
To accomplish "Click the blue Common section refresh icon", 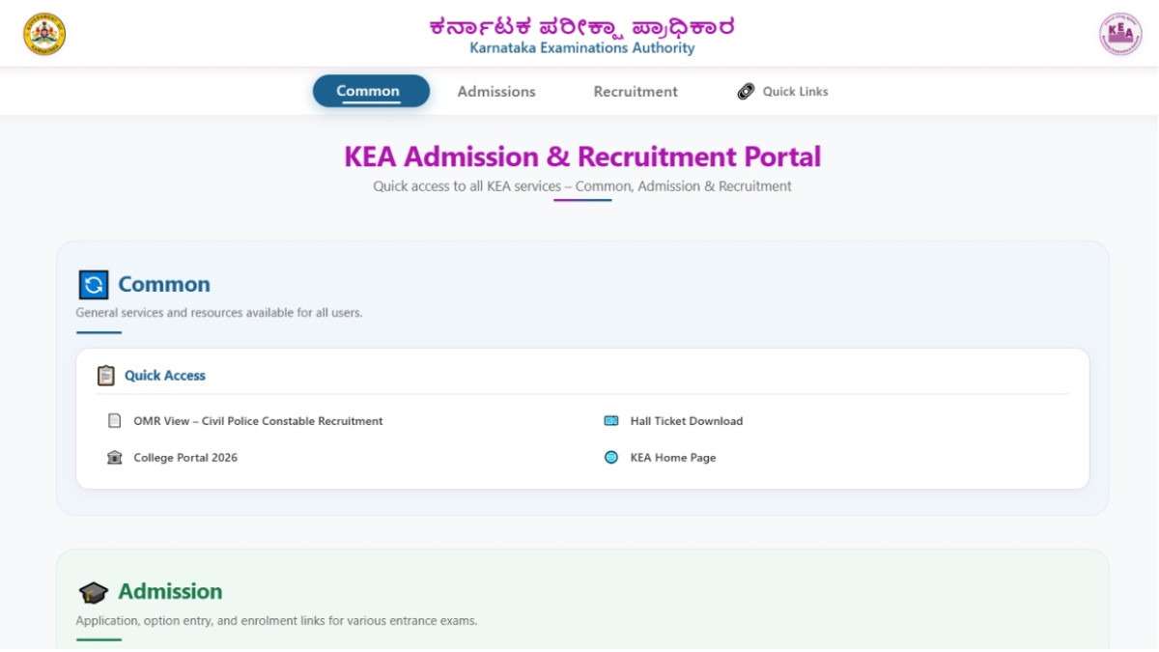I will click(x=94, y=285).
